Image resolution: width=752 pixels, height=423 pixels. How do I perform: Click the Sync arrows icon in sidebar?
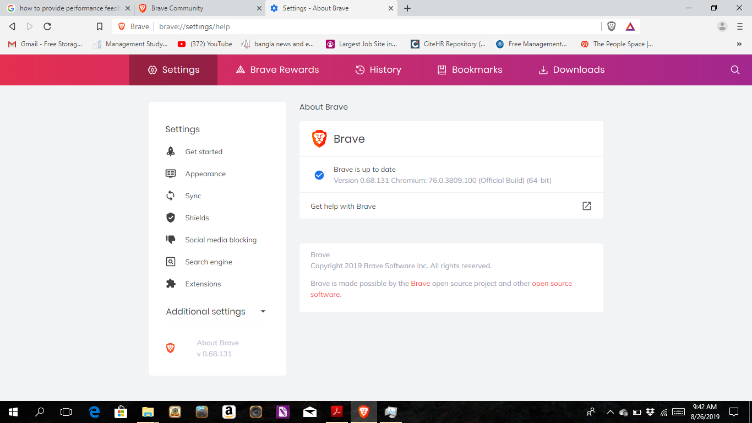click(171, 196)
